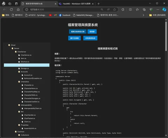Open the x213212 Synology bookmark

click(36, 15)
